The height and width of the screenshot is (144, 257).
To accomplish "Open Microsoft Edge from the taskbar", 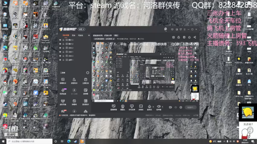I will (x=69, y=141).
